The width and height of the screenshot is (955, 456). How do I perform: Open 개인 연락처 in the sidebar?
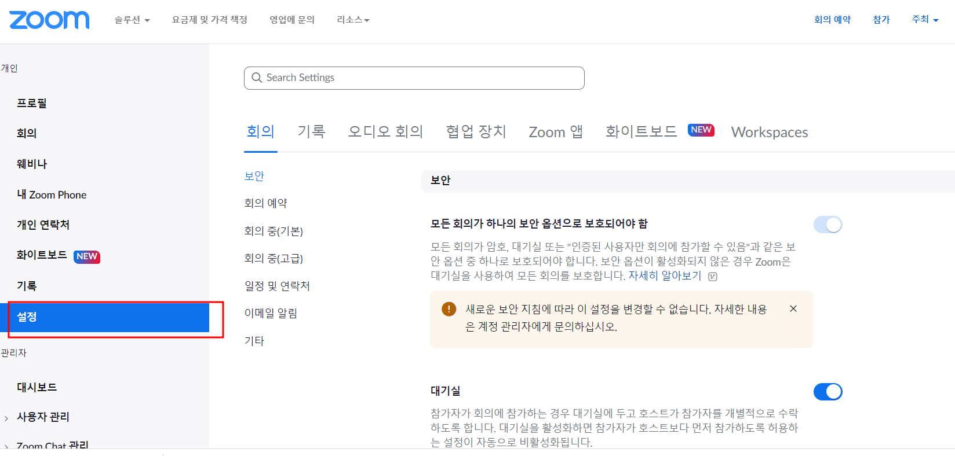(43, 225)
